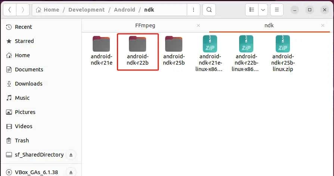Switch to list view
The height and width of the screenshot is (176, 334).
pyautogui.click(x=252, y=10)
